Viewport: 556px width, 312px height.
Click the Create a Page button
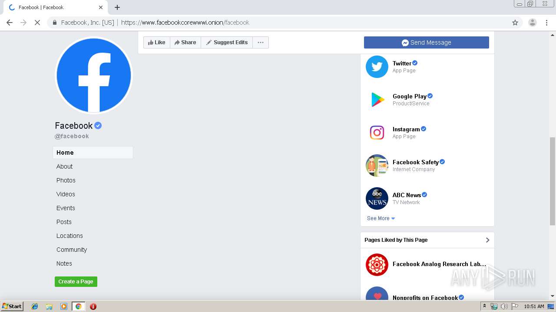coord(76,282)
